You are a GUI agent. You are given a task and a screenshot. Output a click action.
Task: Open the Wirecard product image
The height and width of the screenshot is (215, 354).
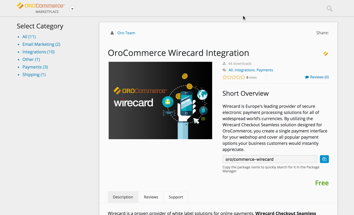click(160, 100)
